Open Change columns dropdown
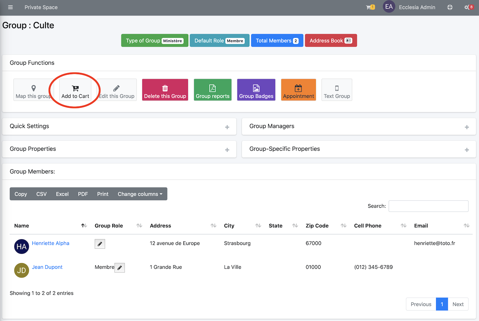Viewport: 479px width, 321px height. (140, 194)
